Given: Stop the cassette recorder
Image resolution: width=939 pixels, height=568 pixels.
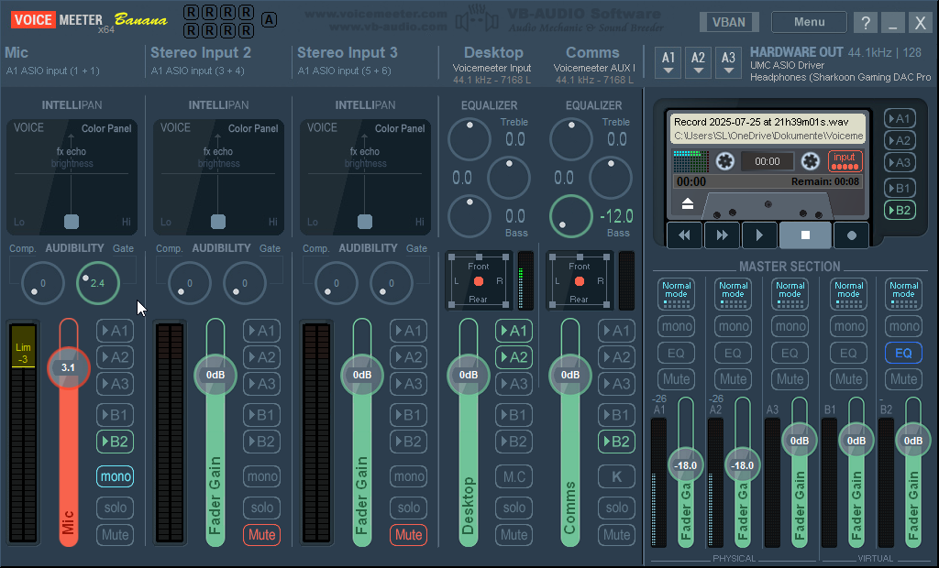Looking at the screenshot, I should tap(805, 235).
